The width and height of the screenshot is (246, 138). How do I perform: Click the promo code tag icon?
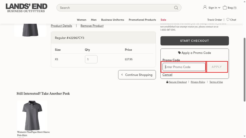179,53
